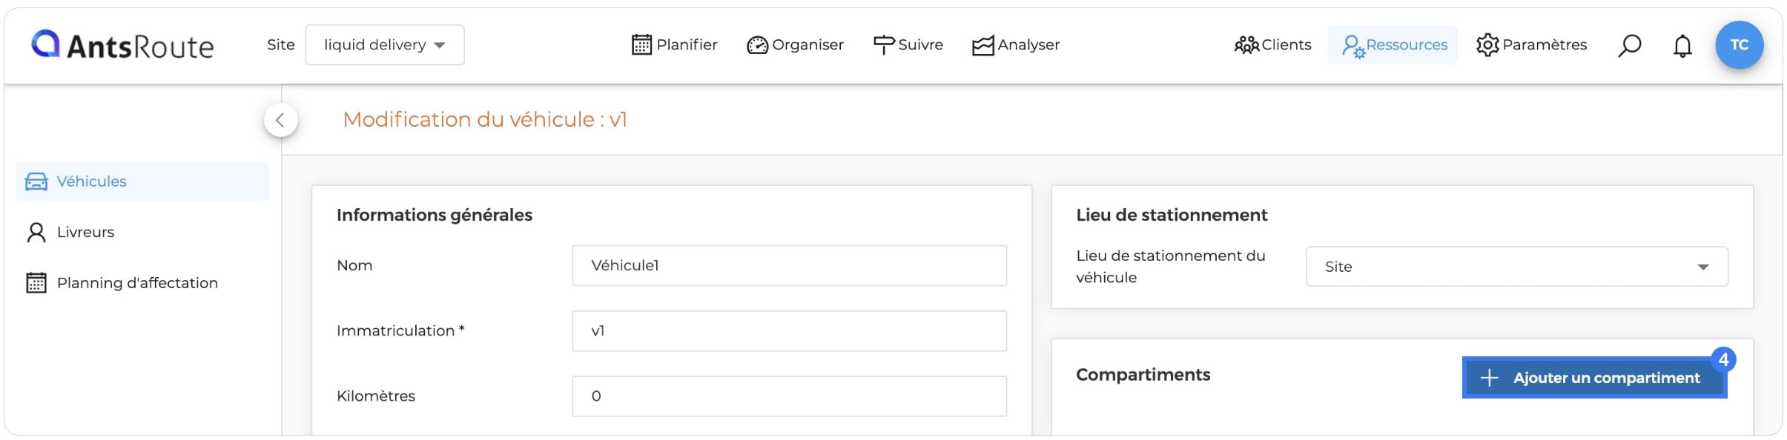Click the Immatriculation input field
The image size is (1787, 440).
(x=789, y=331)
